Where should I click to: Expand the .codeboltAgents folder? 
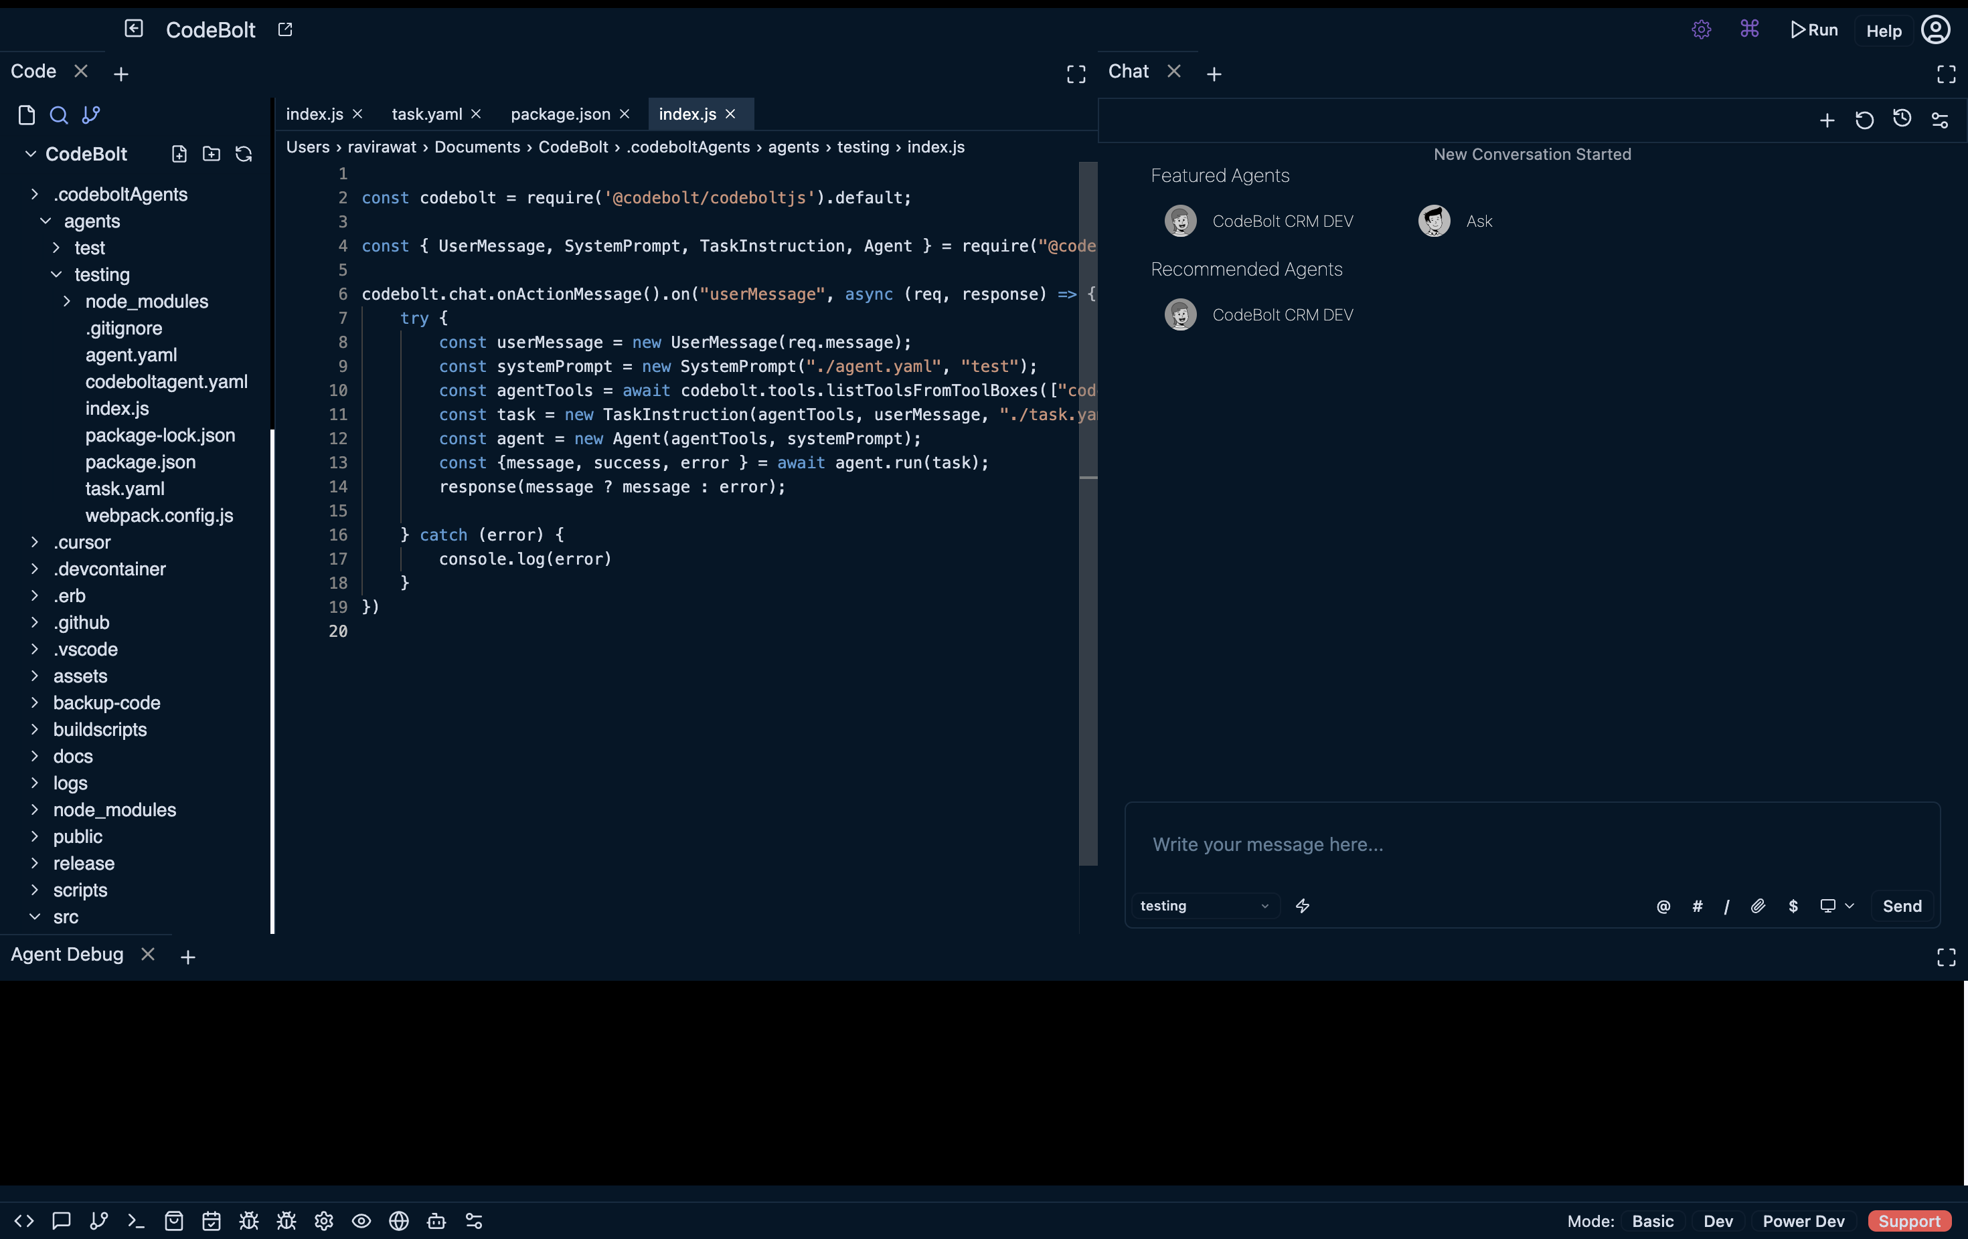click(34, 195)
